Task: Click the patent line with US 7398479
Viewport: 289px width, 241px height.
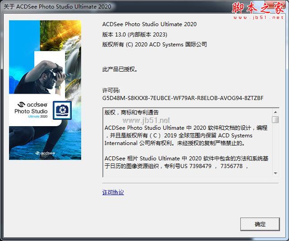Action: pyautogui.click(x=176, y=166)
